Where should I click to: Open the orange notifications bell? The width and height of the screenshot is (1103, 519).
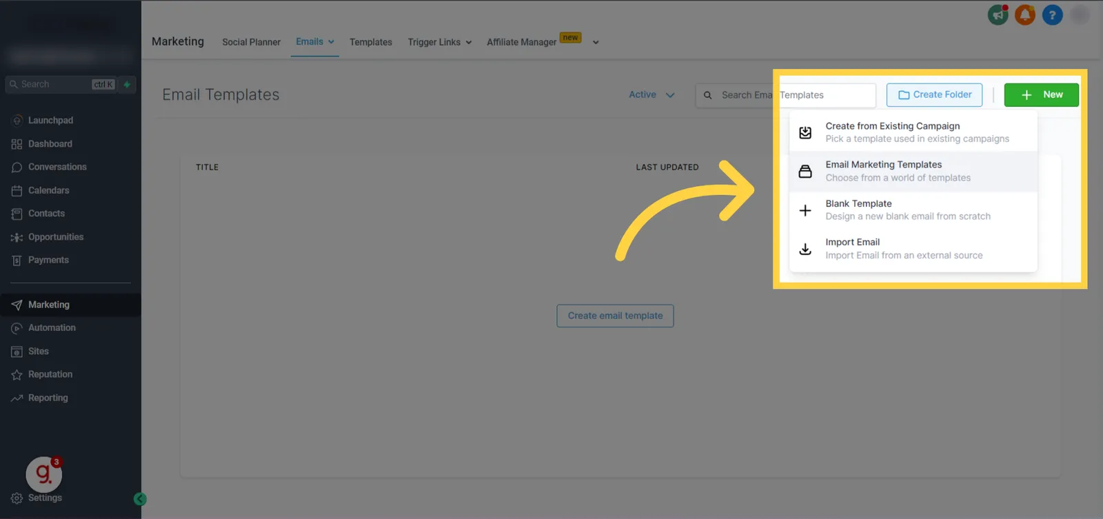point(1025,14)
